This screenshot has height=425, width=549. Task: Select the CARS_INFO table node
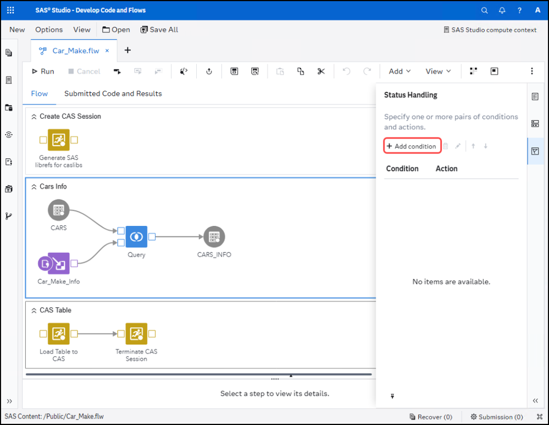(214, 237)
